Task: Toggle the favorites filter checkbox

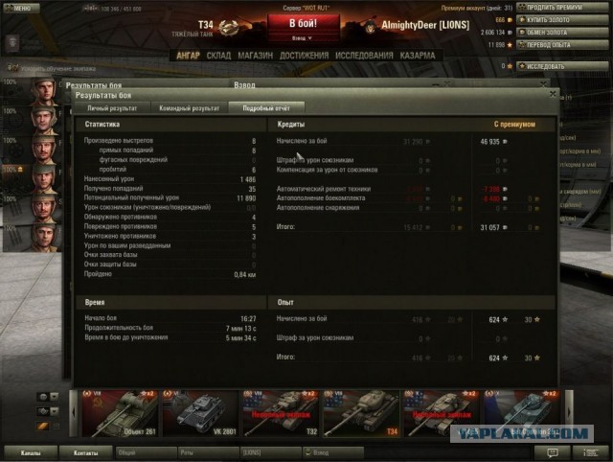Action: tap(57, 426)
